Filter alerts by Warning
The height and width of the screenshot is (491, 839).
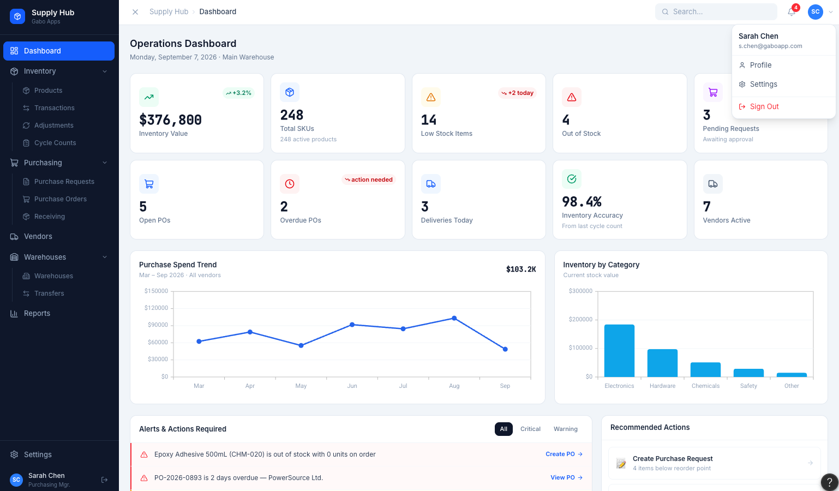click(566, 429)
